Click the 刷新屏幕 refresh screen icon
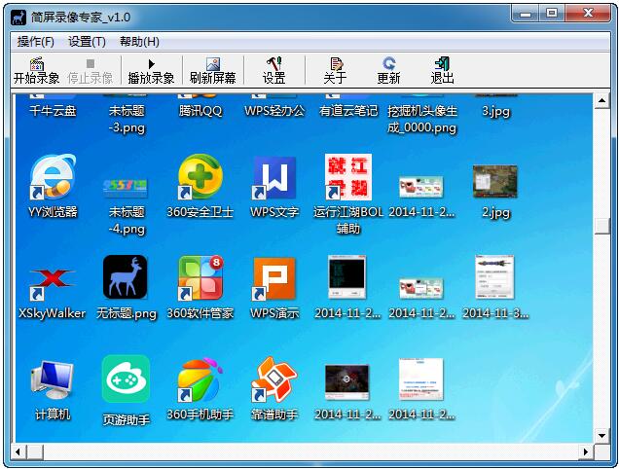 click(x=212, y=70)
